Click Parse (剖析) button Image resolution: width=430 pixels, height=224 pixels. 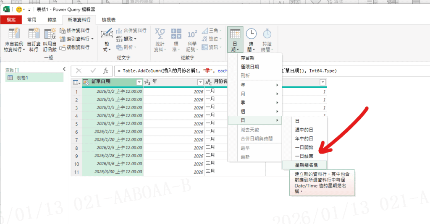pyautogui.click(x=126, y=47)
